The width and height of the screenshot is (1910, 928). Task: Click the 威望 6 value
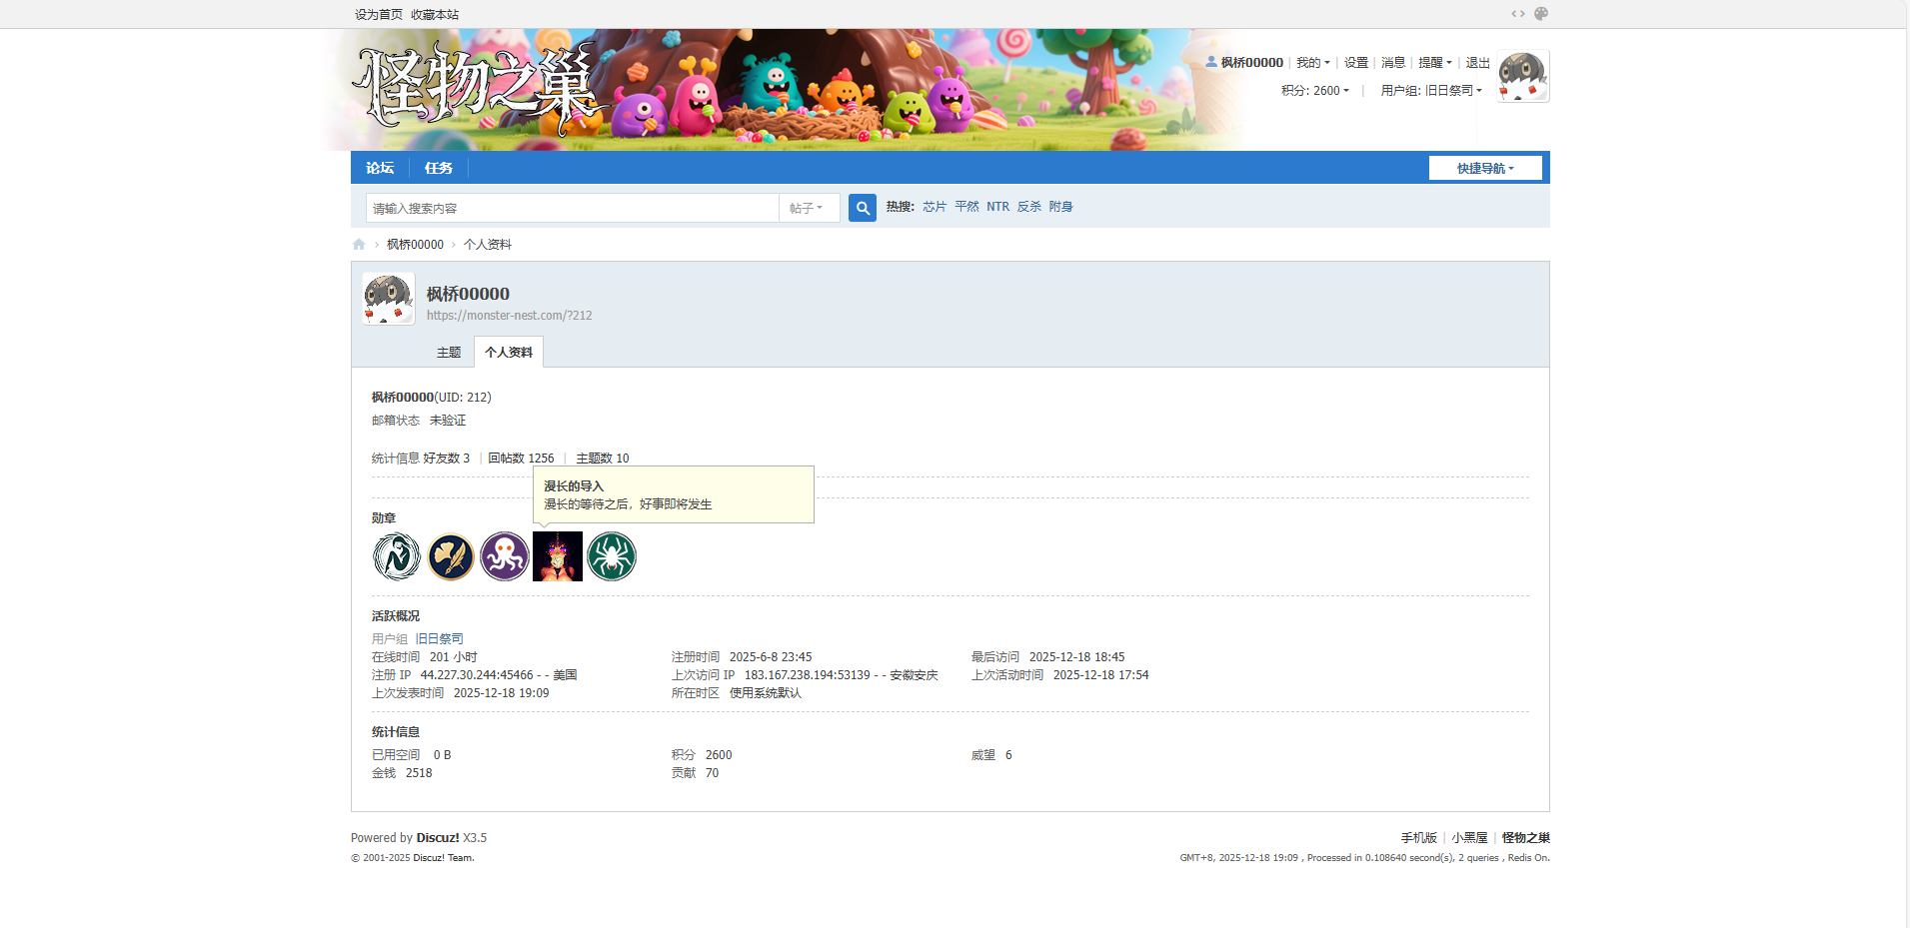pyautogui.click(x=1008, y=755)
